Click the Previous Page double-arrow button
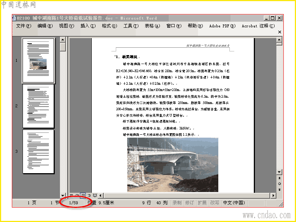 point(279,178)
